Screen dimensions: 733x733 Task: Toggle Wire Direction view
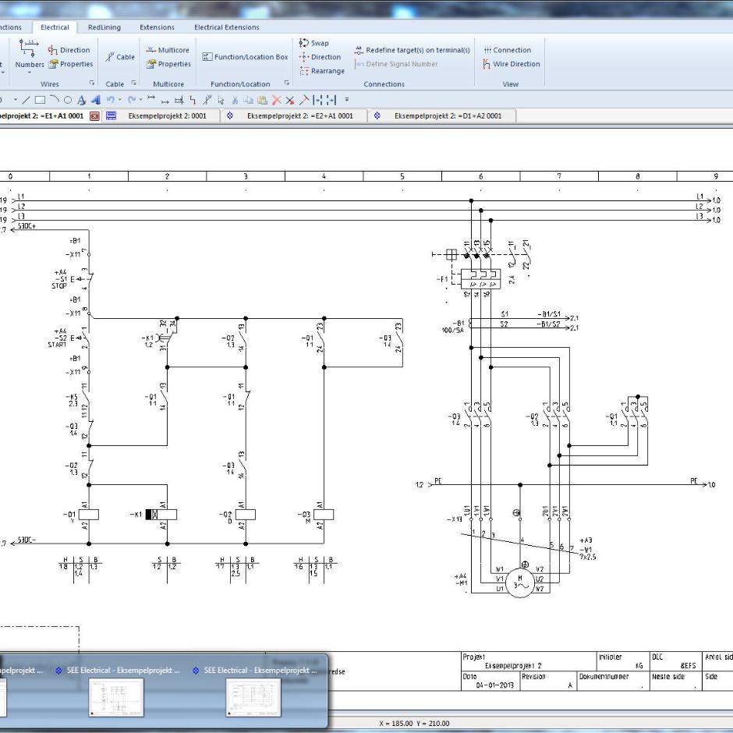click(511, 64)
